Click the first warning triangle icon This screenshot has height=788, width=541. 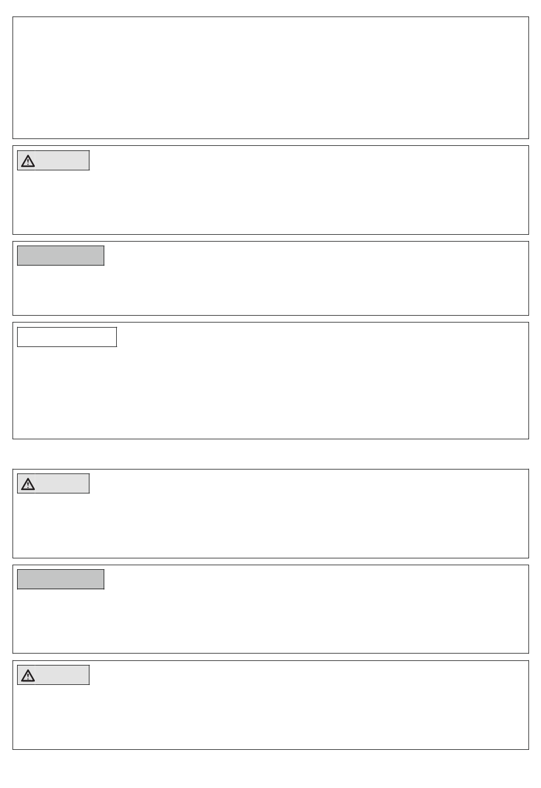point(28,161)
